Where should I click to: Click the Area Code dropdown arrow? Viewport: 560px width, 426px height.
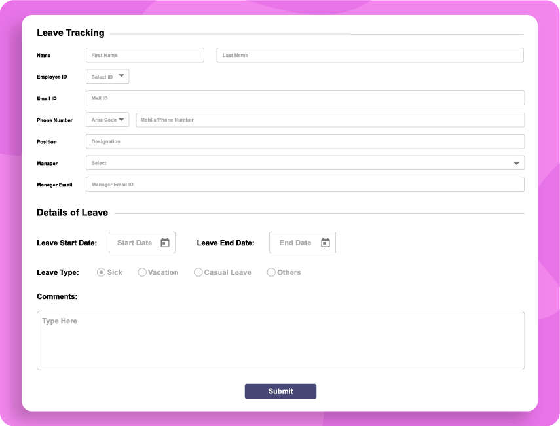pos(122,119)
